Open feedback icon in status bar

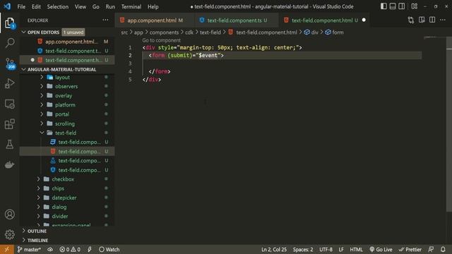pos(431,249)
